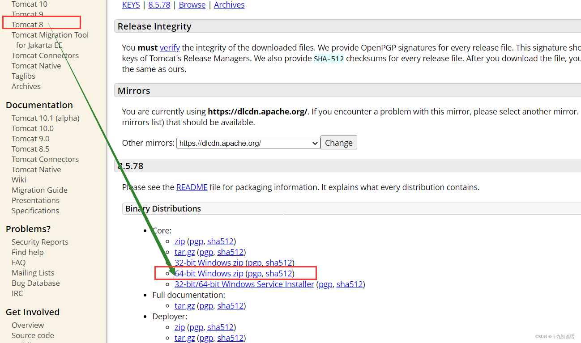
Task: Open sha512 checksum for Core zip
Action: point(220,241)
